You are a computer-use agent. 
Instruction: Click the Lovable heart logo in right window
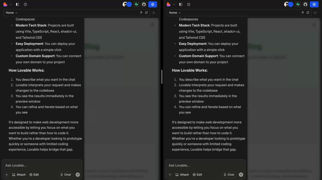pos(169,4)
